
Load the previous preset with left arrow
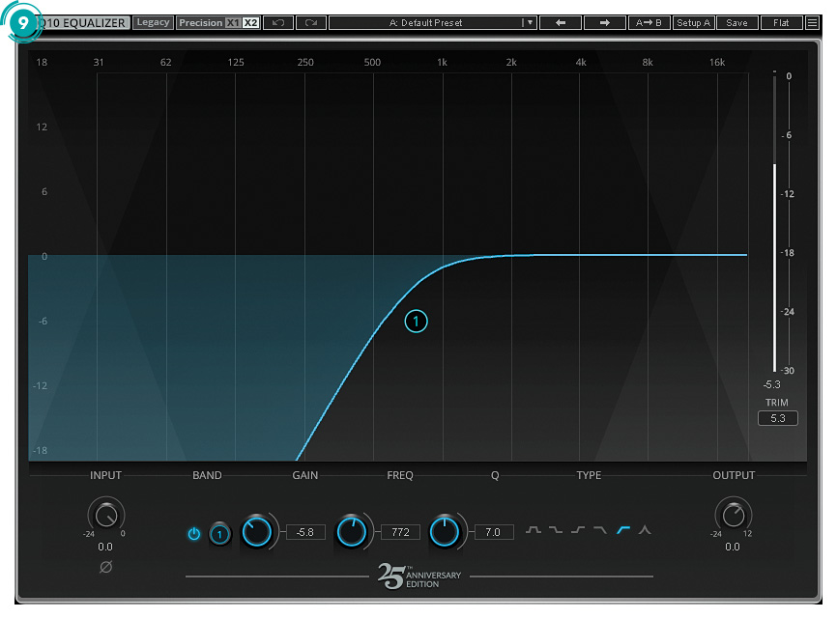(561, 22)
